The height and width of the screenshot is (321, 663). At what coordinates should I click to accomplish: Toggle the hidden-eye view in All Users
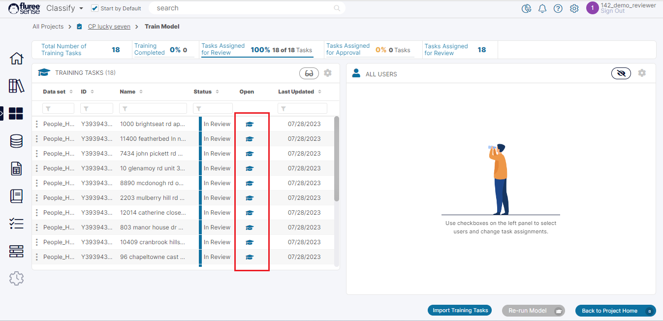coord(621,73)
